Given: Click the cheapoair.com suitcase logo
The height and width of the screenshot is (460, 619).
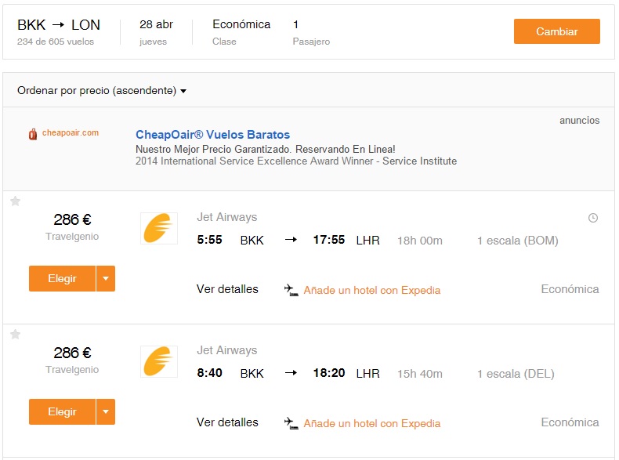Looking at the screenshot, I should pos(33,134).
